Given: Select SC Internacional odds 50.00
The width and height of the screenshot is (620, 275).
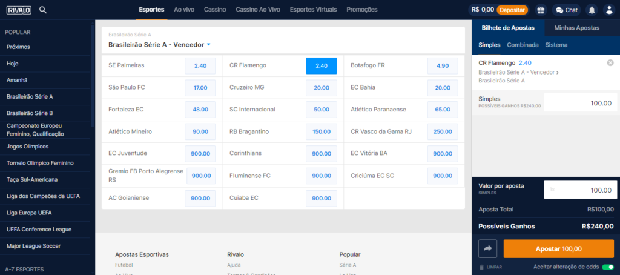Looking at the screenshot, I should pyautogui.click(x=322, y=110).
